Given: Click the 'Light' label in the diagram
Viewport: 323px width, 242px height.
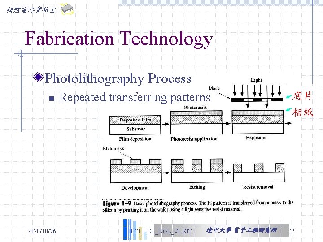Looking at the screenshot, I should click(x=256, y=80).
